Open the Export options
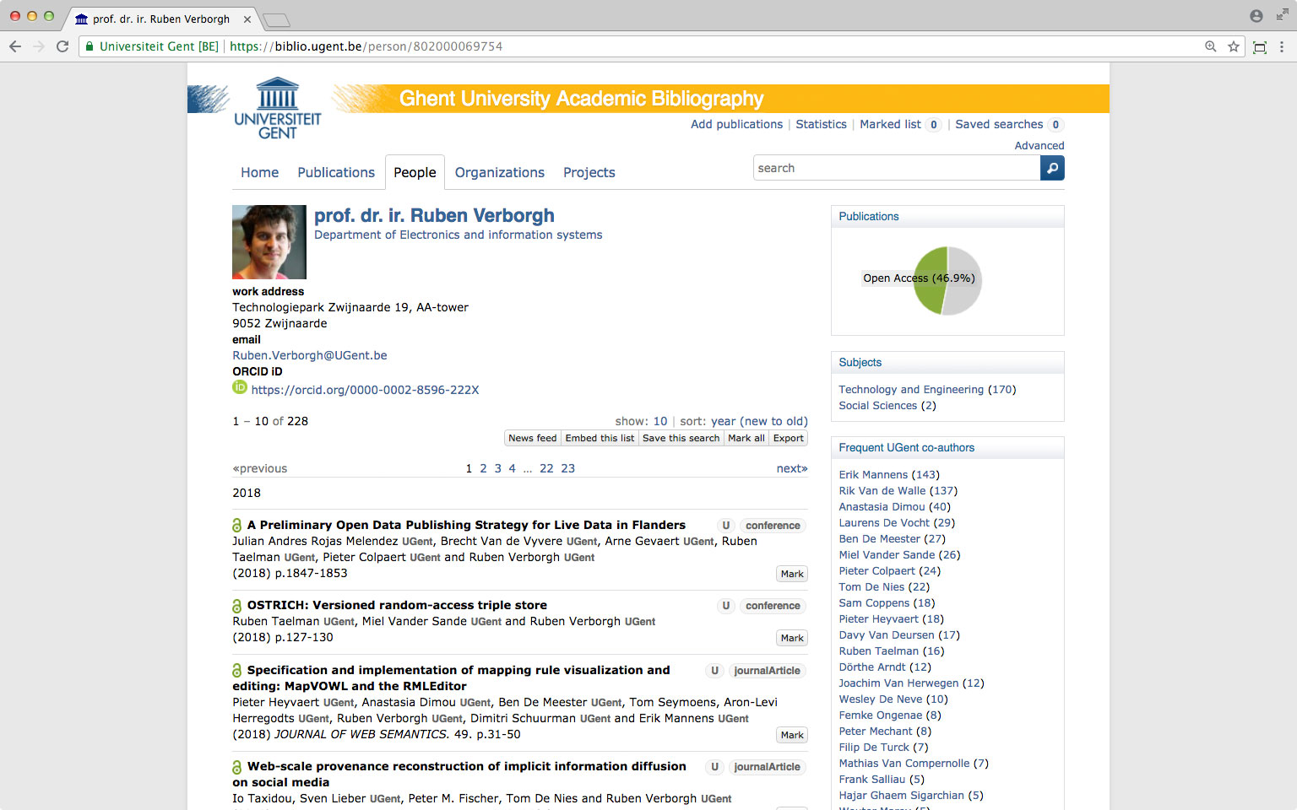Viewport: 1297px width, 810px height. point(788,438)
